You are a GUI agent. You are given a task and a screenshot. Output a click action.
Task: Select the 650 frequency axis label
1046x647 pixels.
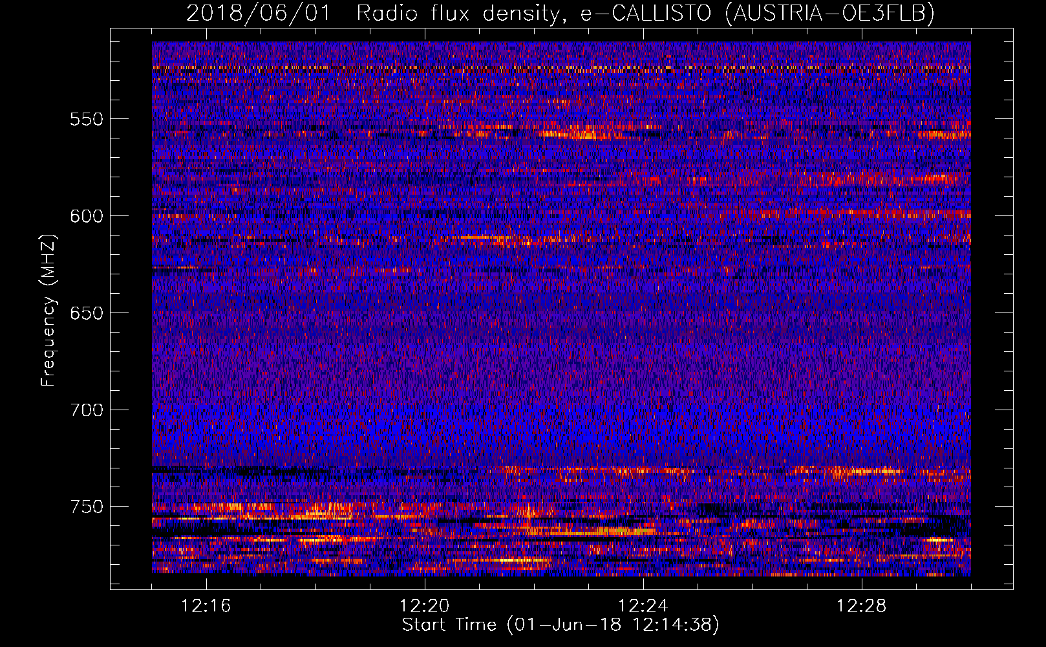[x=86, y=313]
